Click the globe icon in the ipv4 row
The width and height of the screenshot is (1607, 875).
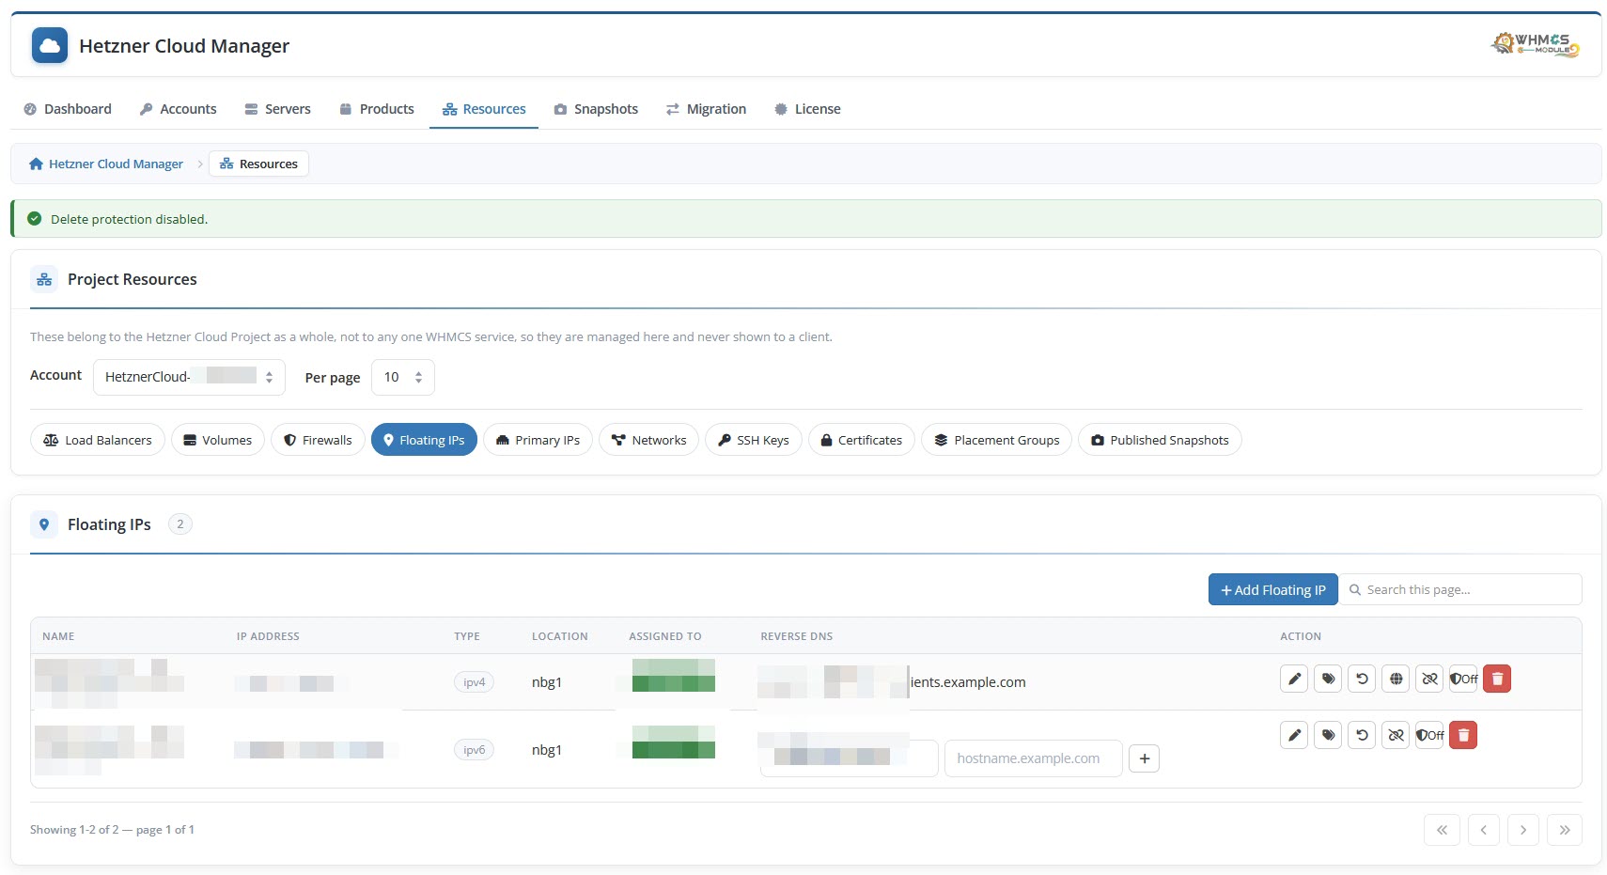(x=1396, y=679)
